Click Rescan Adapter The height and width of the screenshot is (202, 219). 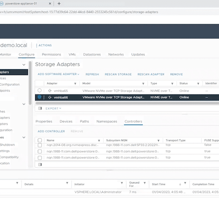click(151, 74)
